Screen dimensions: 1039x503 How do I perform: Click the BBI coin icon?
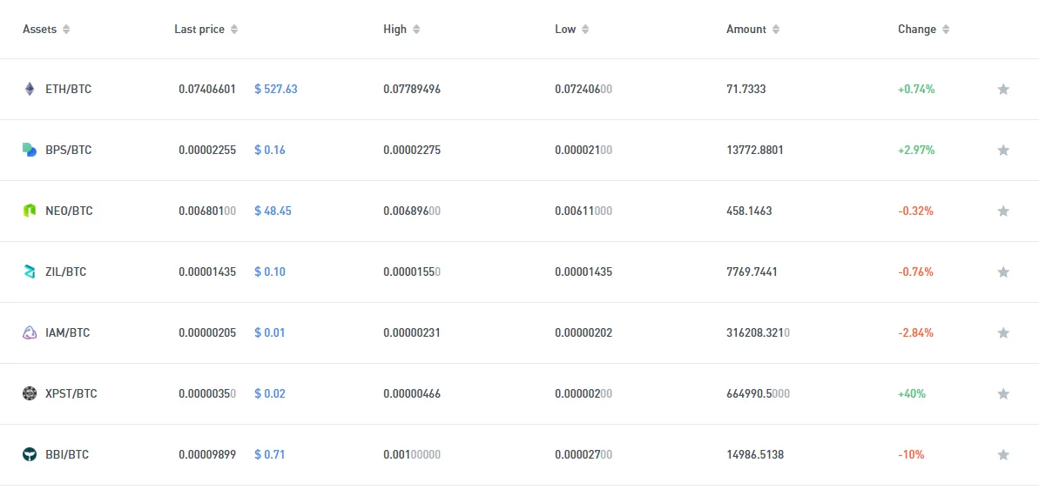[x=29, y=454]
